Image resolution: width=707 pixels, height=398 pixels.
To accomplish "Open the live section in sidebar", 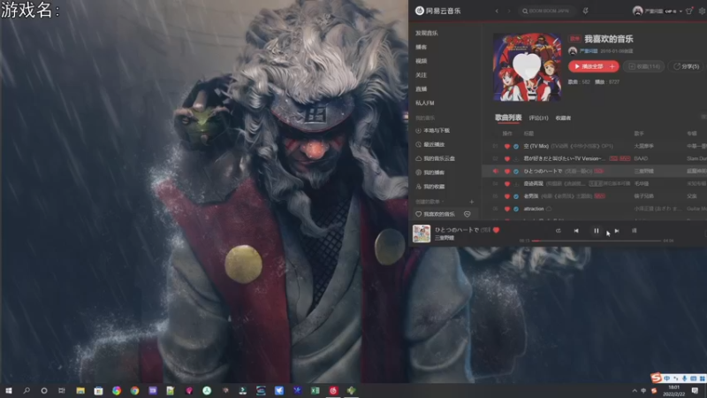I will (x=422, y=89).
